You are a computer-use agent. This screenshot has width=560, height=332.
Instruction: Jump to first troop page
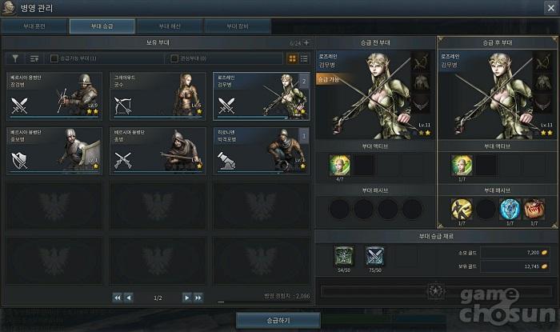tap(117, 298)
